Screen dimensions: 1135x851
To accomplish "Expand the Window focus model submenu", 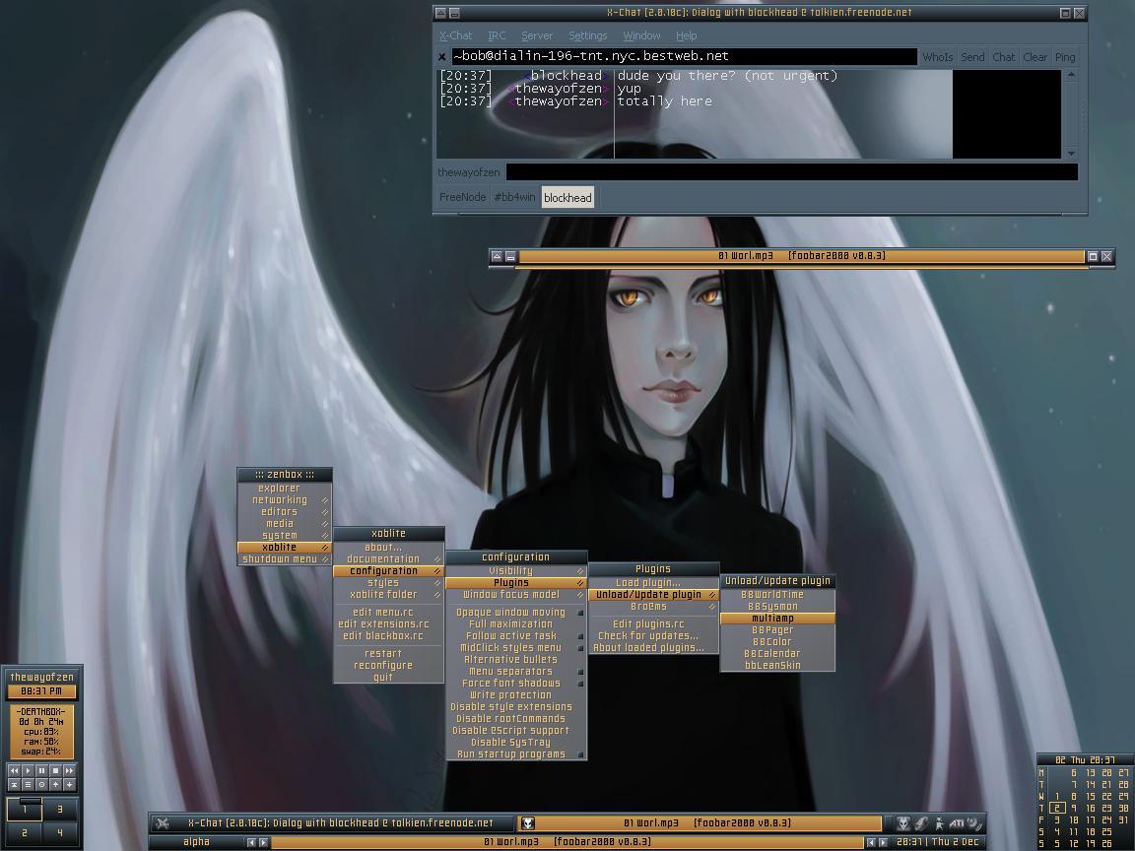I will (x=516, y=595).
